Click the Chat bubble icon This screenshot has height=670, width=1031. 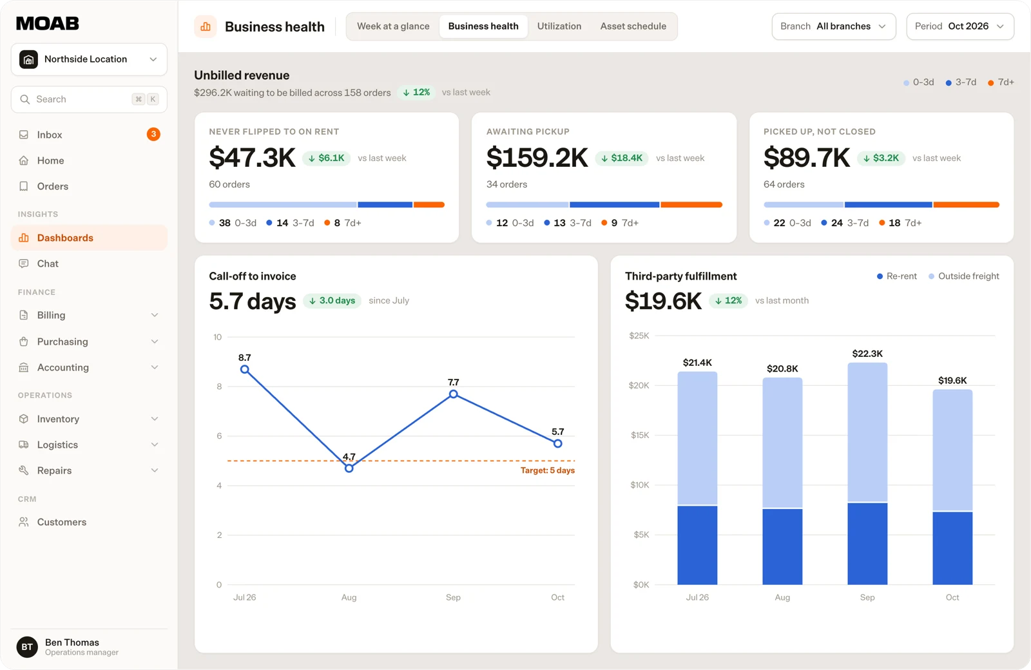point(24,263)
